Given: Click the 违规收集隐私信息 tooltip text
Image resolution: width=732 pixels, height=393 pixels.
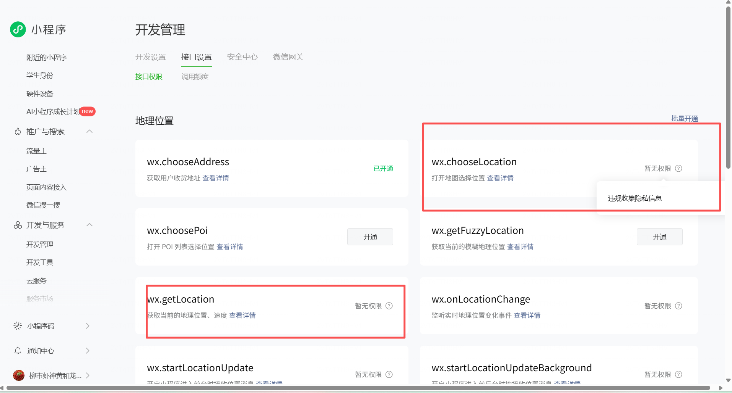Looking at the screenshot, I should coord(635,198).
